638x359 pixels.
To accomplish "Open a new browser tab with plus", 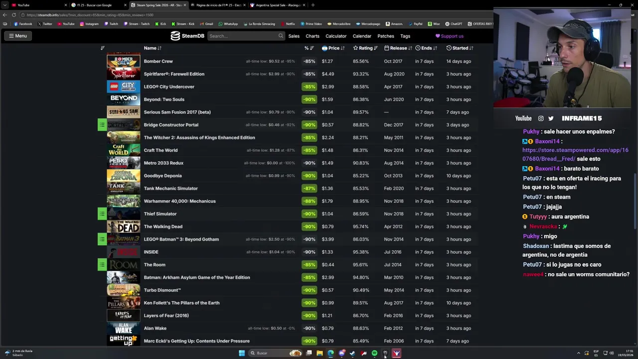I will click(313, 5).
